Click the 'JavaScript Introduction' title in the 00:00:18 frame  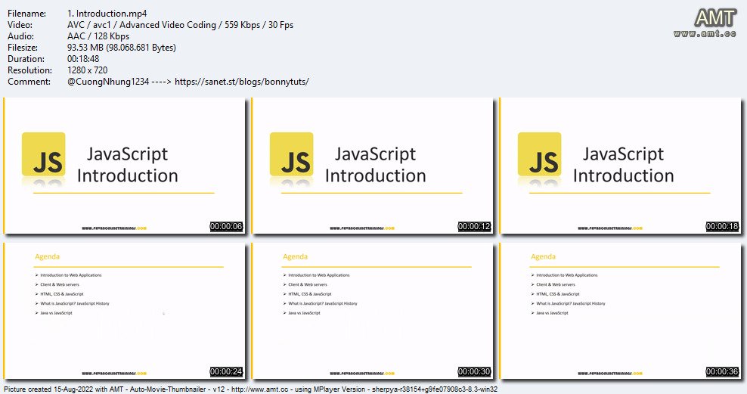point(624,165)
